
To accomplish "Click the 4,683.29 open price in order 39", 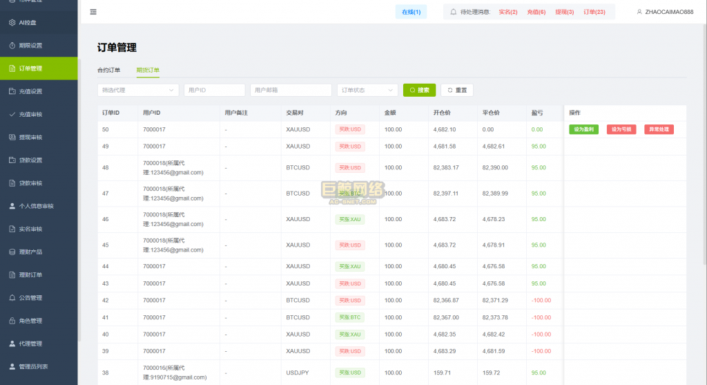I will click(445, 351).
